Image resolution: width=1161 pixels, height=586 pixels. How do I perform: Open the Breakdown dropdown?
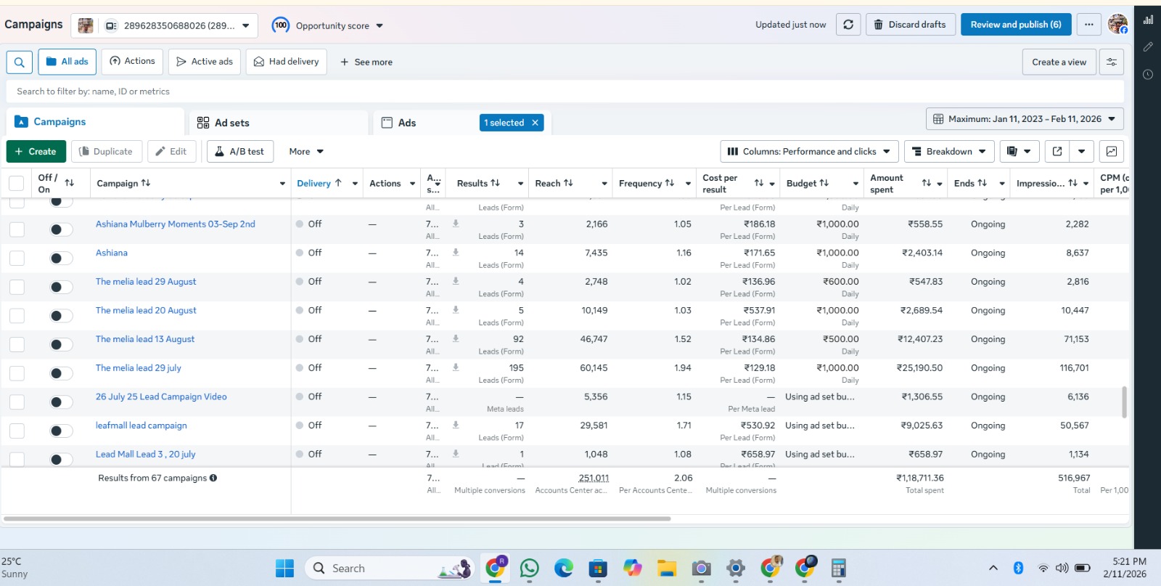point(949,152)
